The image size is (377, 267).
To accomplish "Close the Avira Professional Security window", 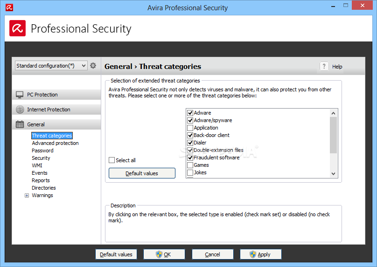I will pyautogui.click(x=363, y=5).
